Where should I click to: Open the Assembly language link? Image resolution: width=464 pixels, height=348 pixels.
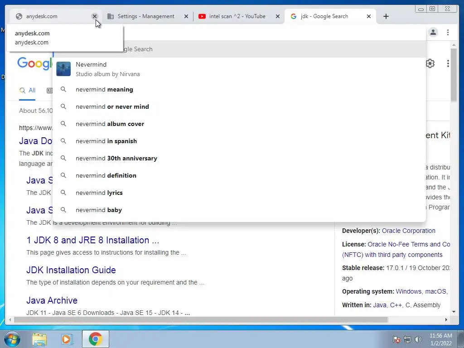click(427, 305)
